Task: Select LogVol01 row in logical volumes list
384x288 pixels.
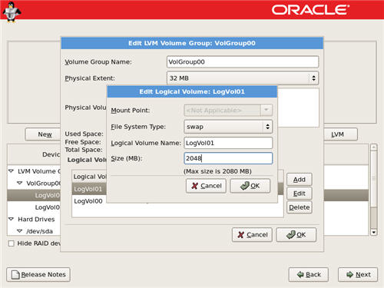Action: (x=89, y=189)
